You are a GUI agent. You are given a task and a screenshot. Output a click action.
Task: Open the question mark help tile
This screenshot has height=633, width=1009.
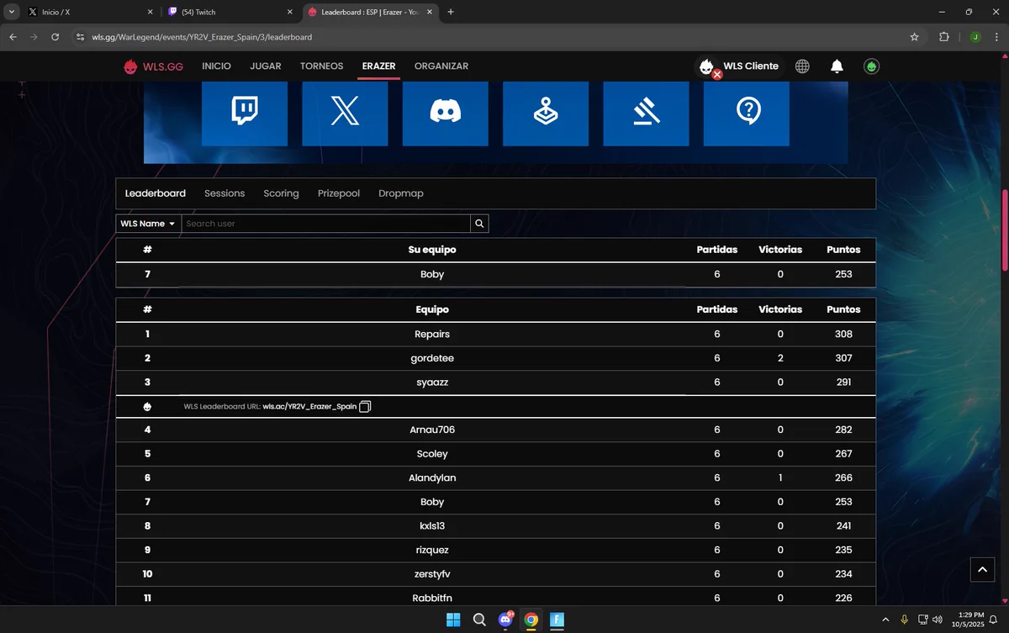pos(747,113)
